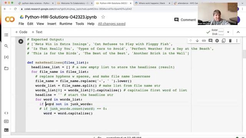Image resolution: width=246 pixels, height=138 pixels.
Task: Click the horizontal scrollbar under the code cell
Action: pyautogui.click(x=75, y=133)
